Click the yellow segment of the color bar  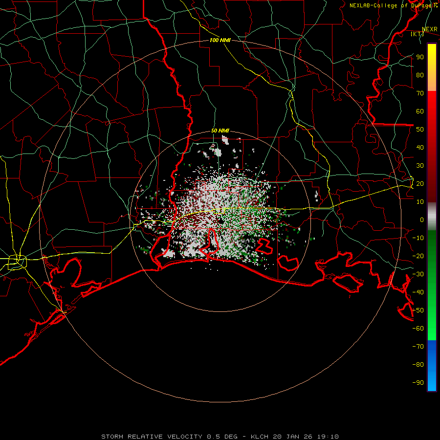(x=432, y=67)
